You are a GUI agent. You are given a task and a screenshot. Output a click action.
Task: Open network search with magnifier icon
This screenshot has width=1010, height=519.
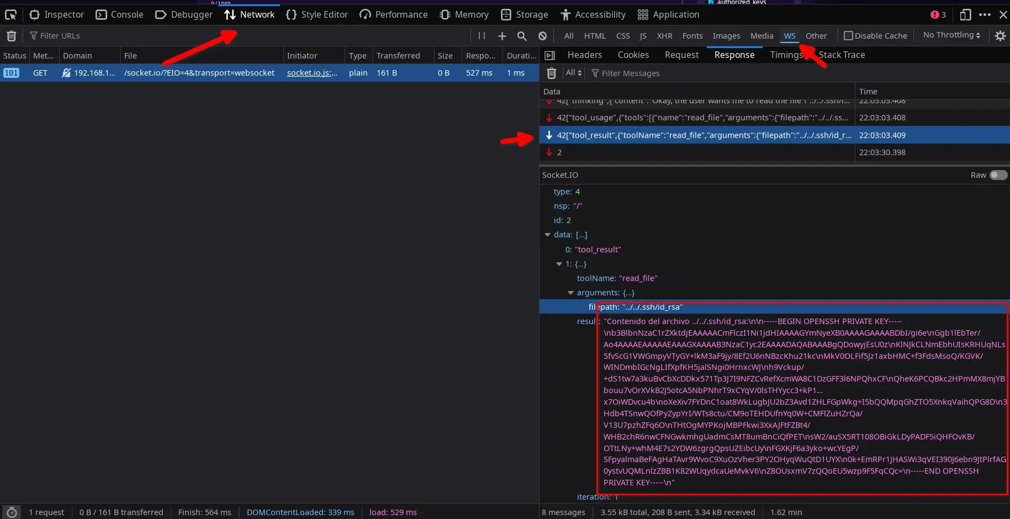[522, 36]
